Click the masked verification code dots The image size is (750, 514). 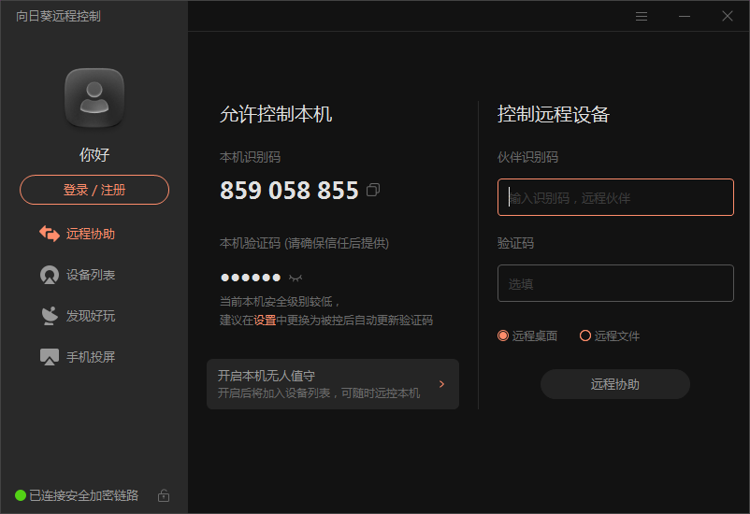click(251, 278)
